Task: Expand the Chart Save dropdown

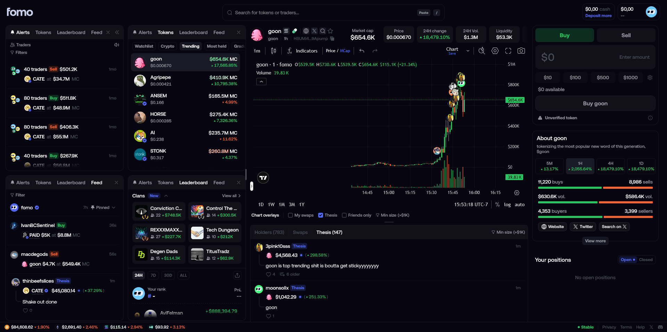Action: [x=468, y=51]
